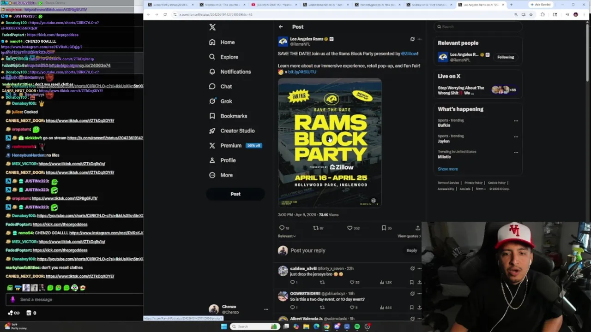Screen dimensions: 591x332
Task: Open the Rams Block Party image
Action: (x=330, y=143)
